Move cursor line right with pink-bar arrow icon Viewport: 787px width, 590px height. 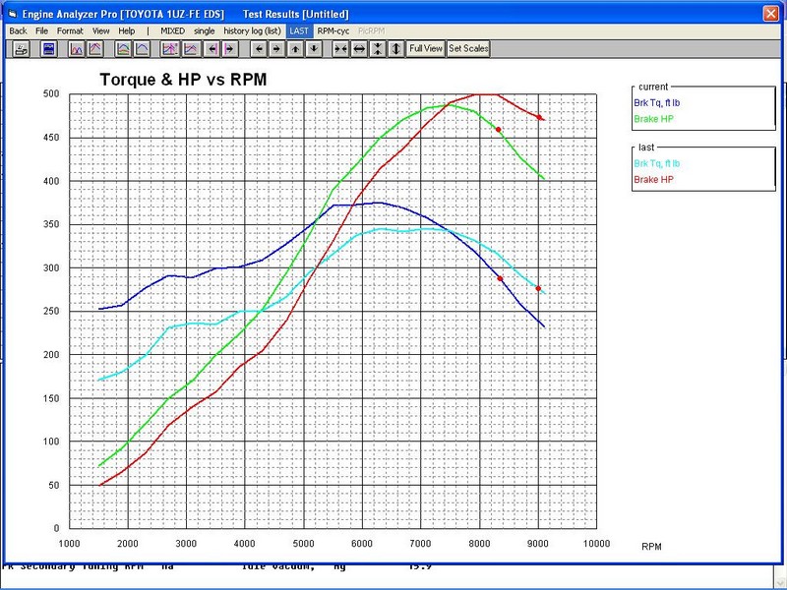[x=230, y=48]
